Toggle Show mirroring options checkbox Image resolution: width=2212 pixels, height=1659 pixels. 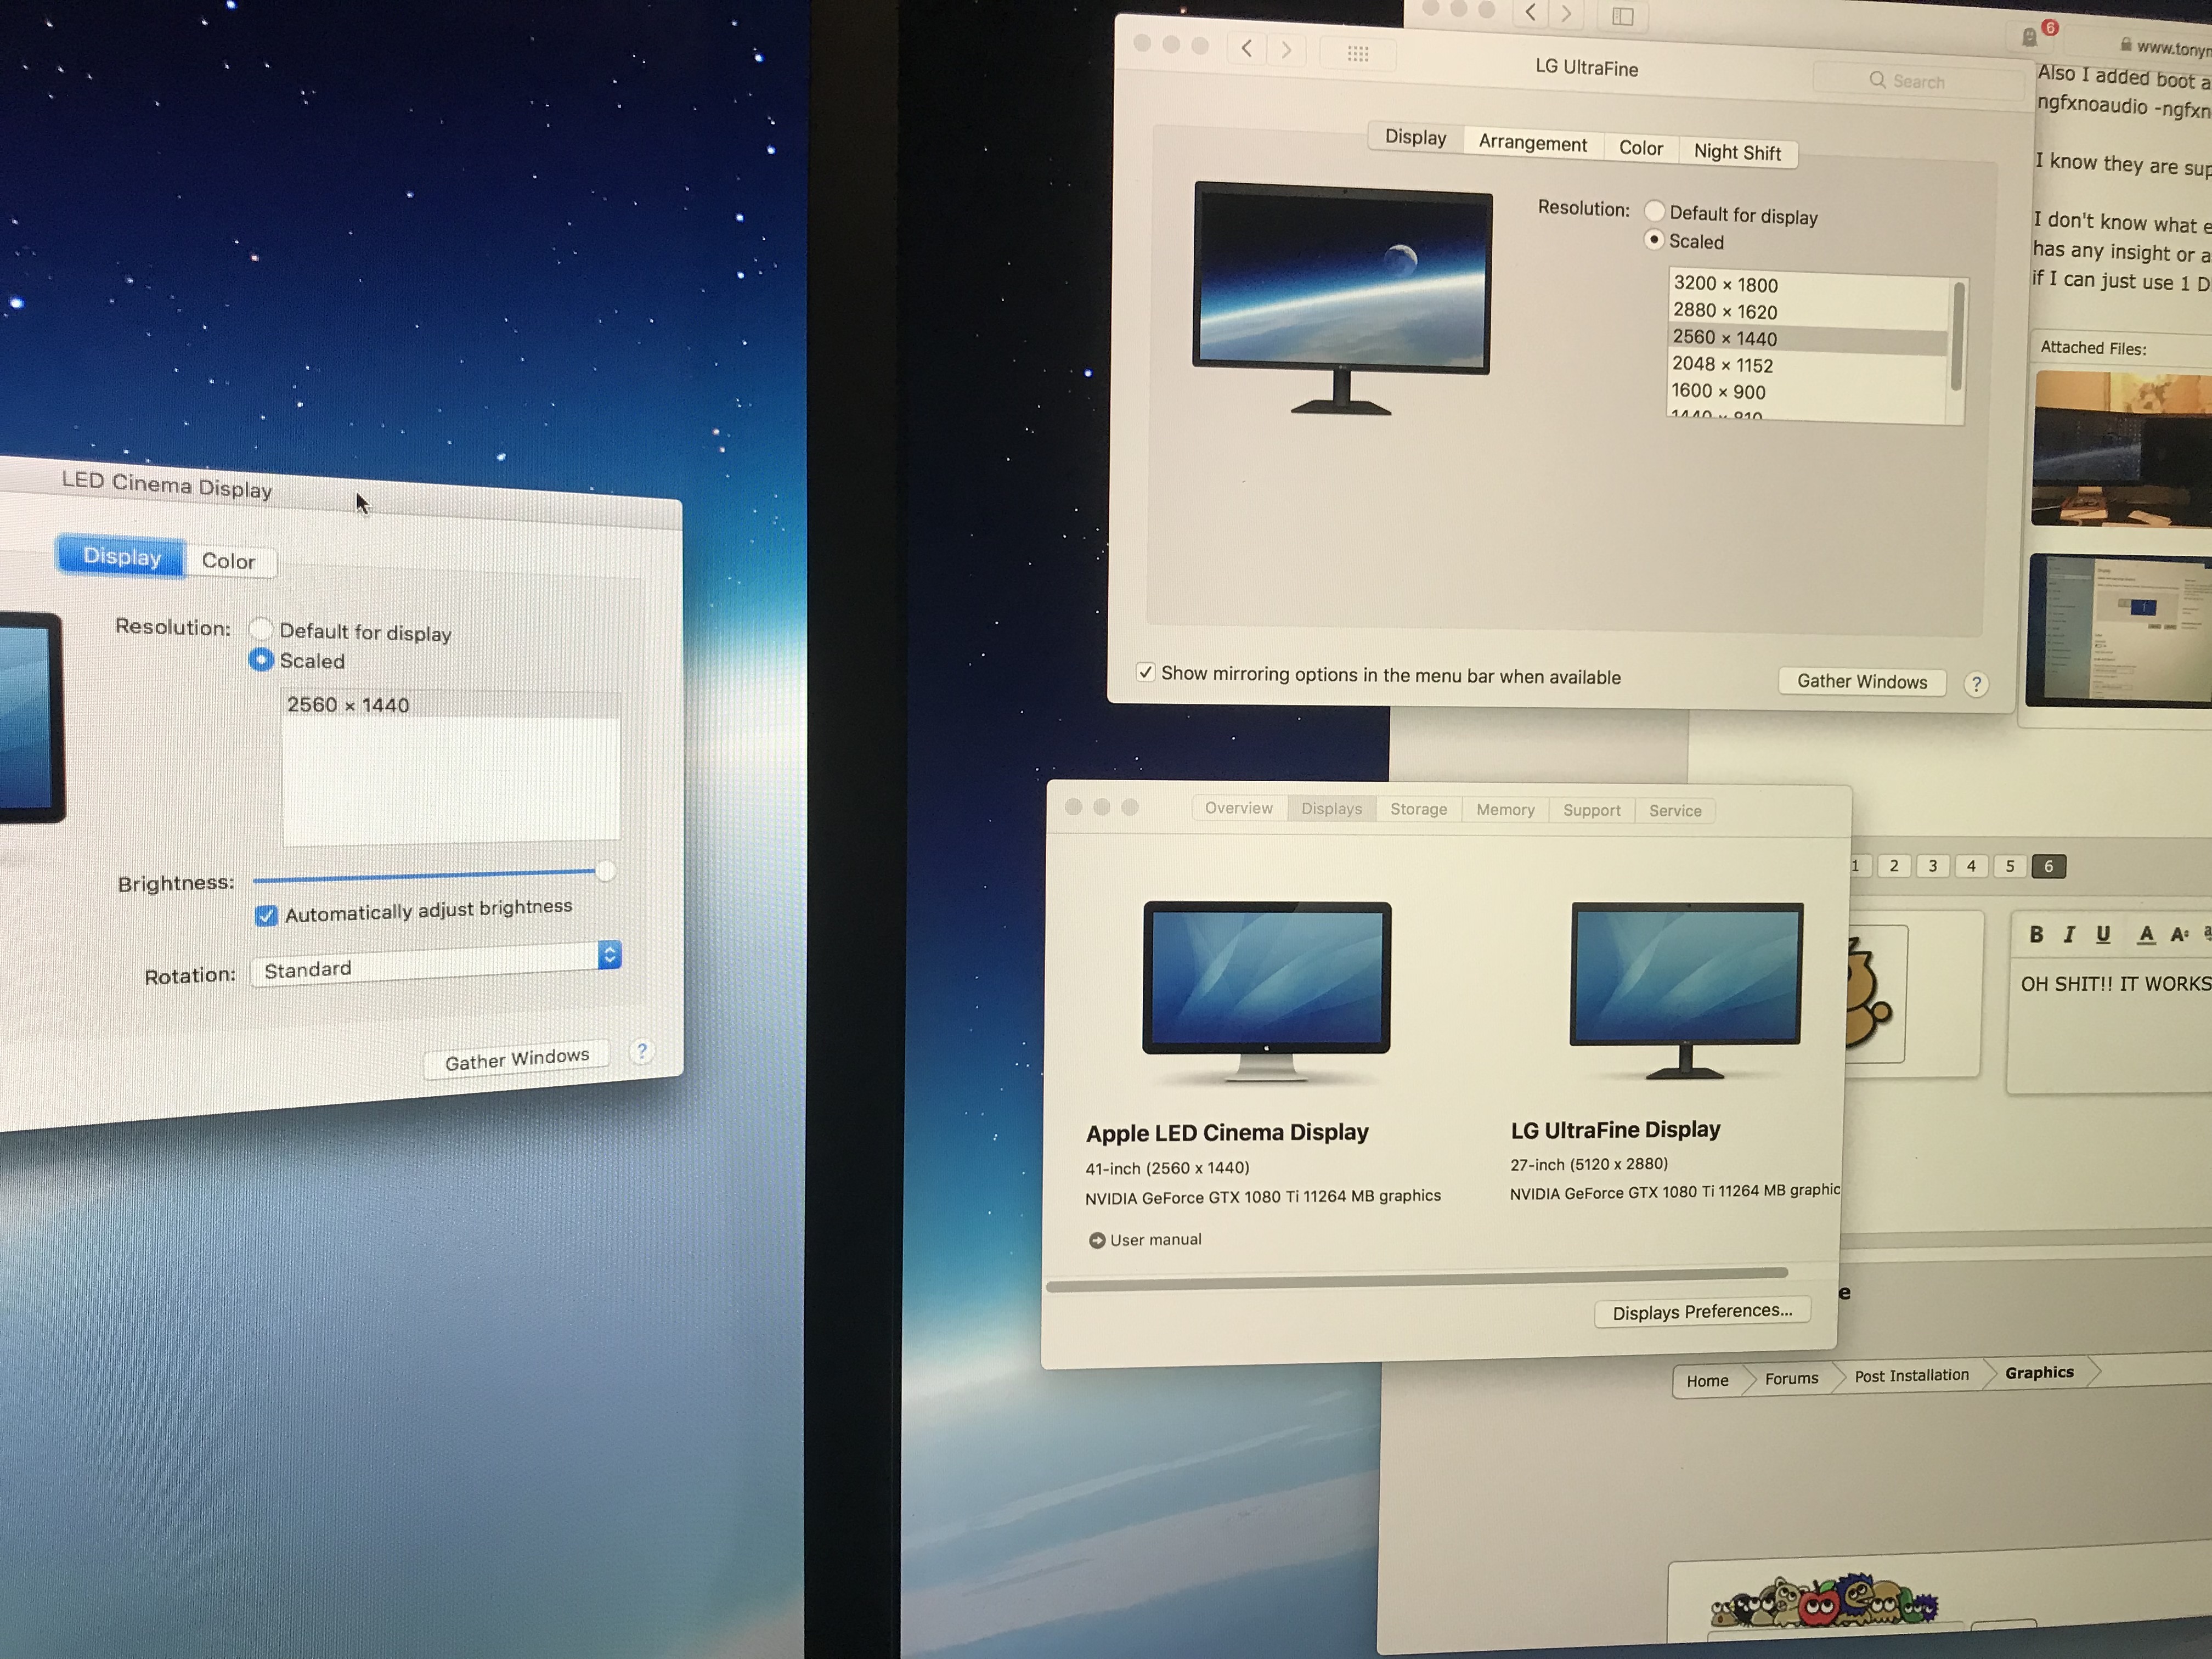(1146, 672)
